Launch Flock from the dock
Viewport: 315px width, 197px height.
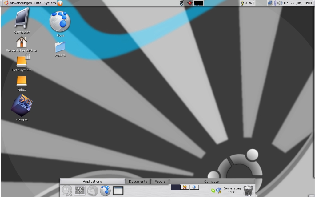coord(105,190)
